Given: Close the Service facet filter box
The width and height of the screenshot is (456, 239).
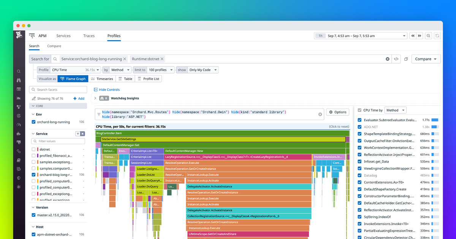Looking at the screenshot, I should coord(83,134).
